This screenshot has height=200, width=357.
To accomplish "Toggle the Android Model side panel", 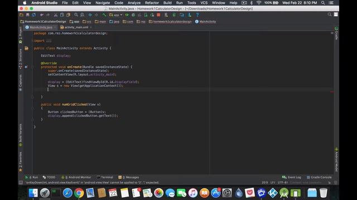I will pyautogui.click(x=336, y=159).
